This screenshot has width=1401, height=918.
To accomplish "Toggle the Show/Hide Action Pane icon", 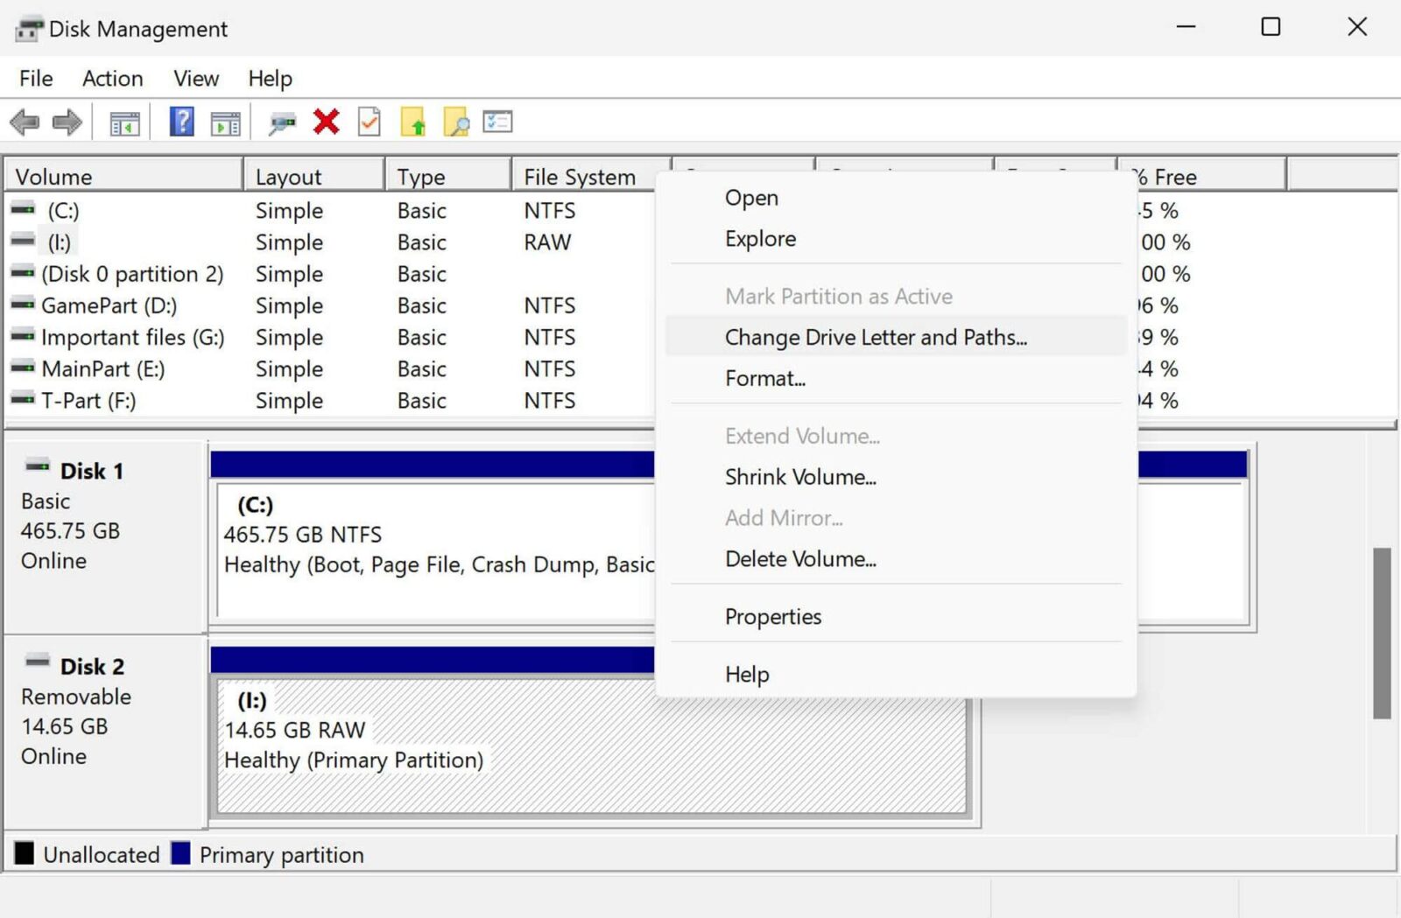I will pyautogui.click(x=225, y=123).
